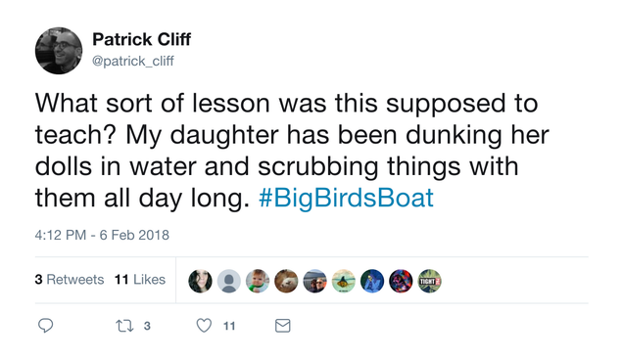This screenshot has width=623, height=360.
Task: Open the couple photo liker avatar
Action: click(314, 281)
